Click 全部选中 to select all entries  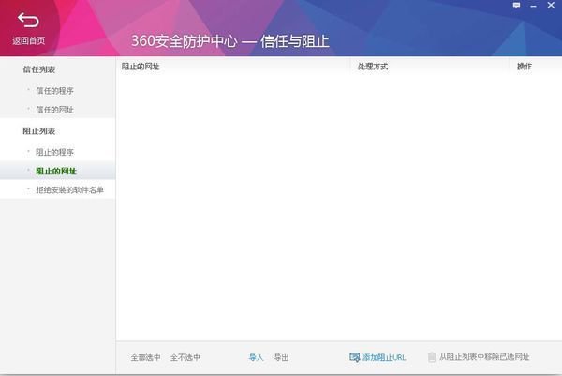coord(145,357)
